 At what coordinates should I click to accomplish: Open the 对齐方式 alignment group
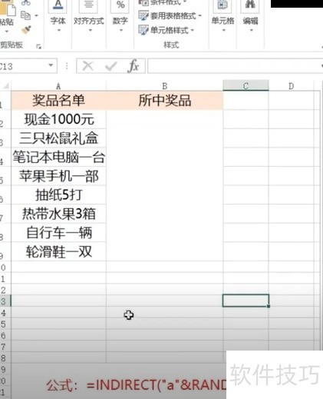(89, 16)
